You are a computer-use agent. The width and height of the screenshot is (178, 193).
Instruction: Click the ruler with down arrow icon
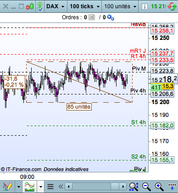click(x=172, y=187)
